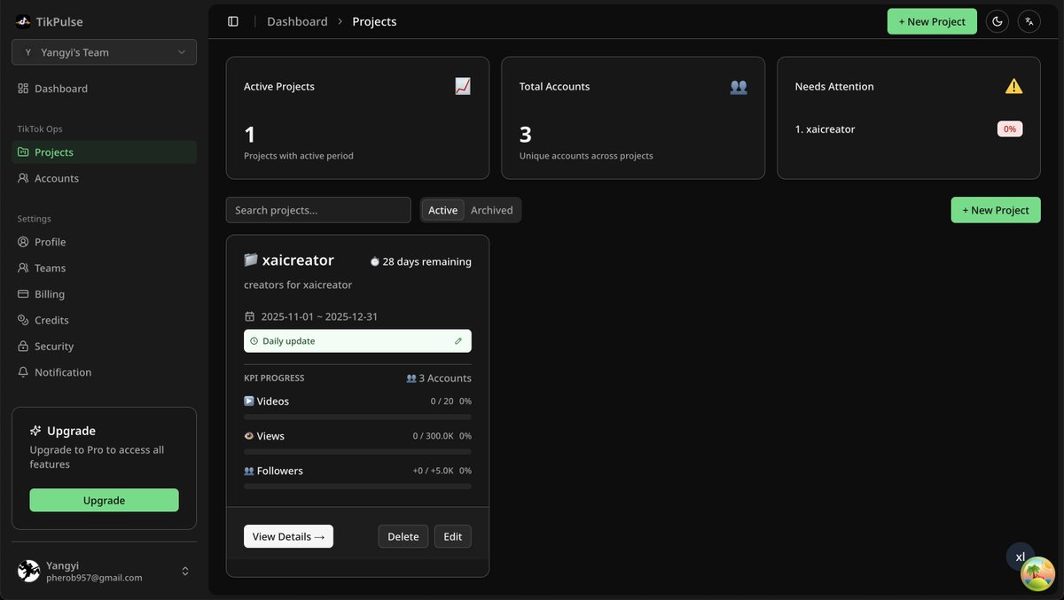
Task: Open the language translate icon
Action: (x=1029, y=21)
